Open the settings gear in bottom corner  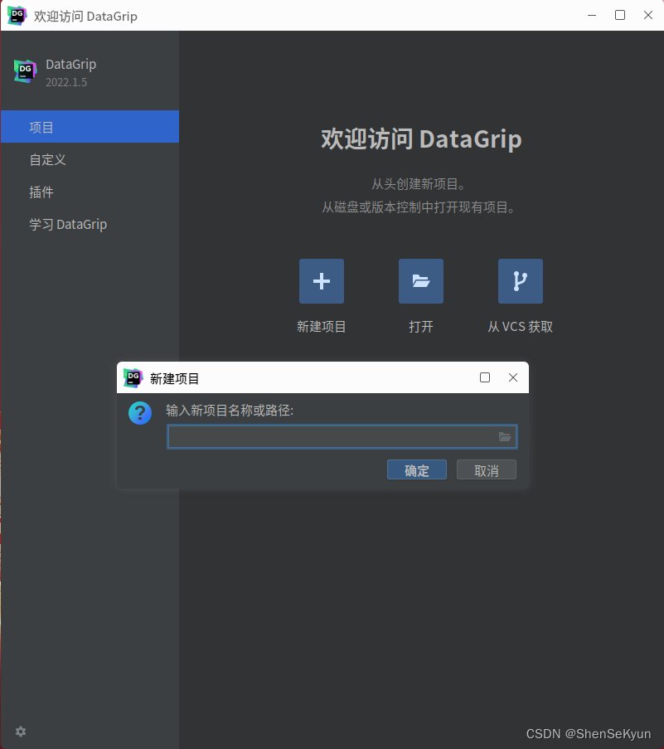pyautogui.click(x=20, y=731)
